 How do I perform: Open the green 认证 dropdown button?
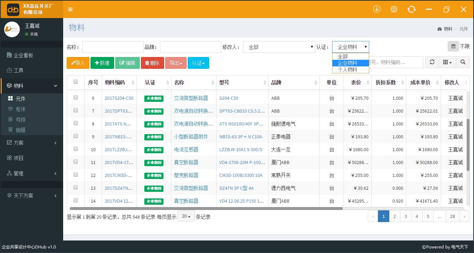coord(198,63)
